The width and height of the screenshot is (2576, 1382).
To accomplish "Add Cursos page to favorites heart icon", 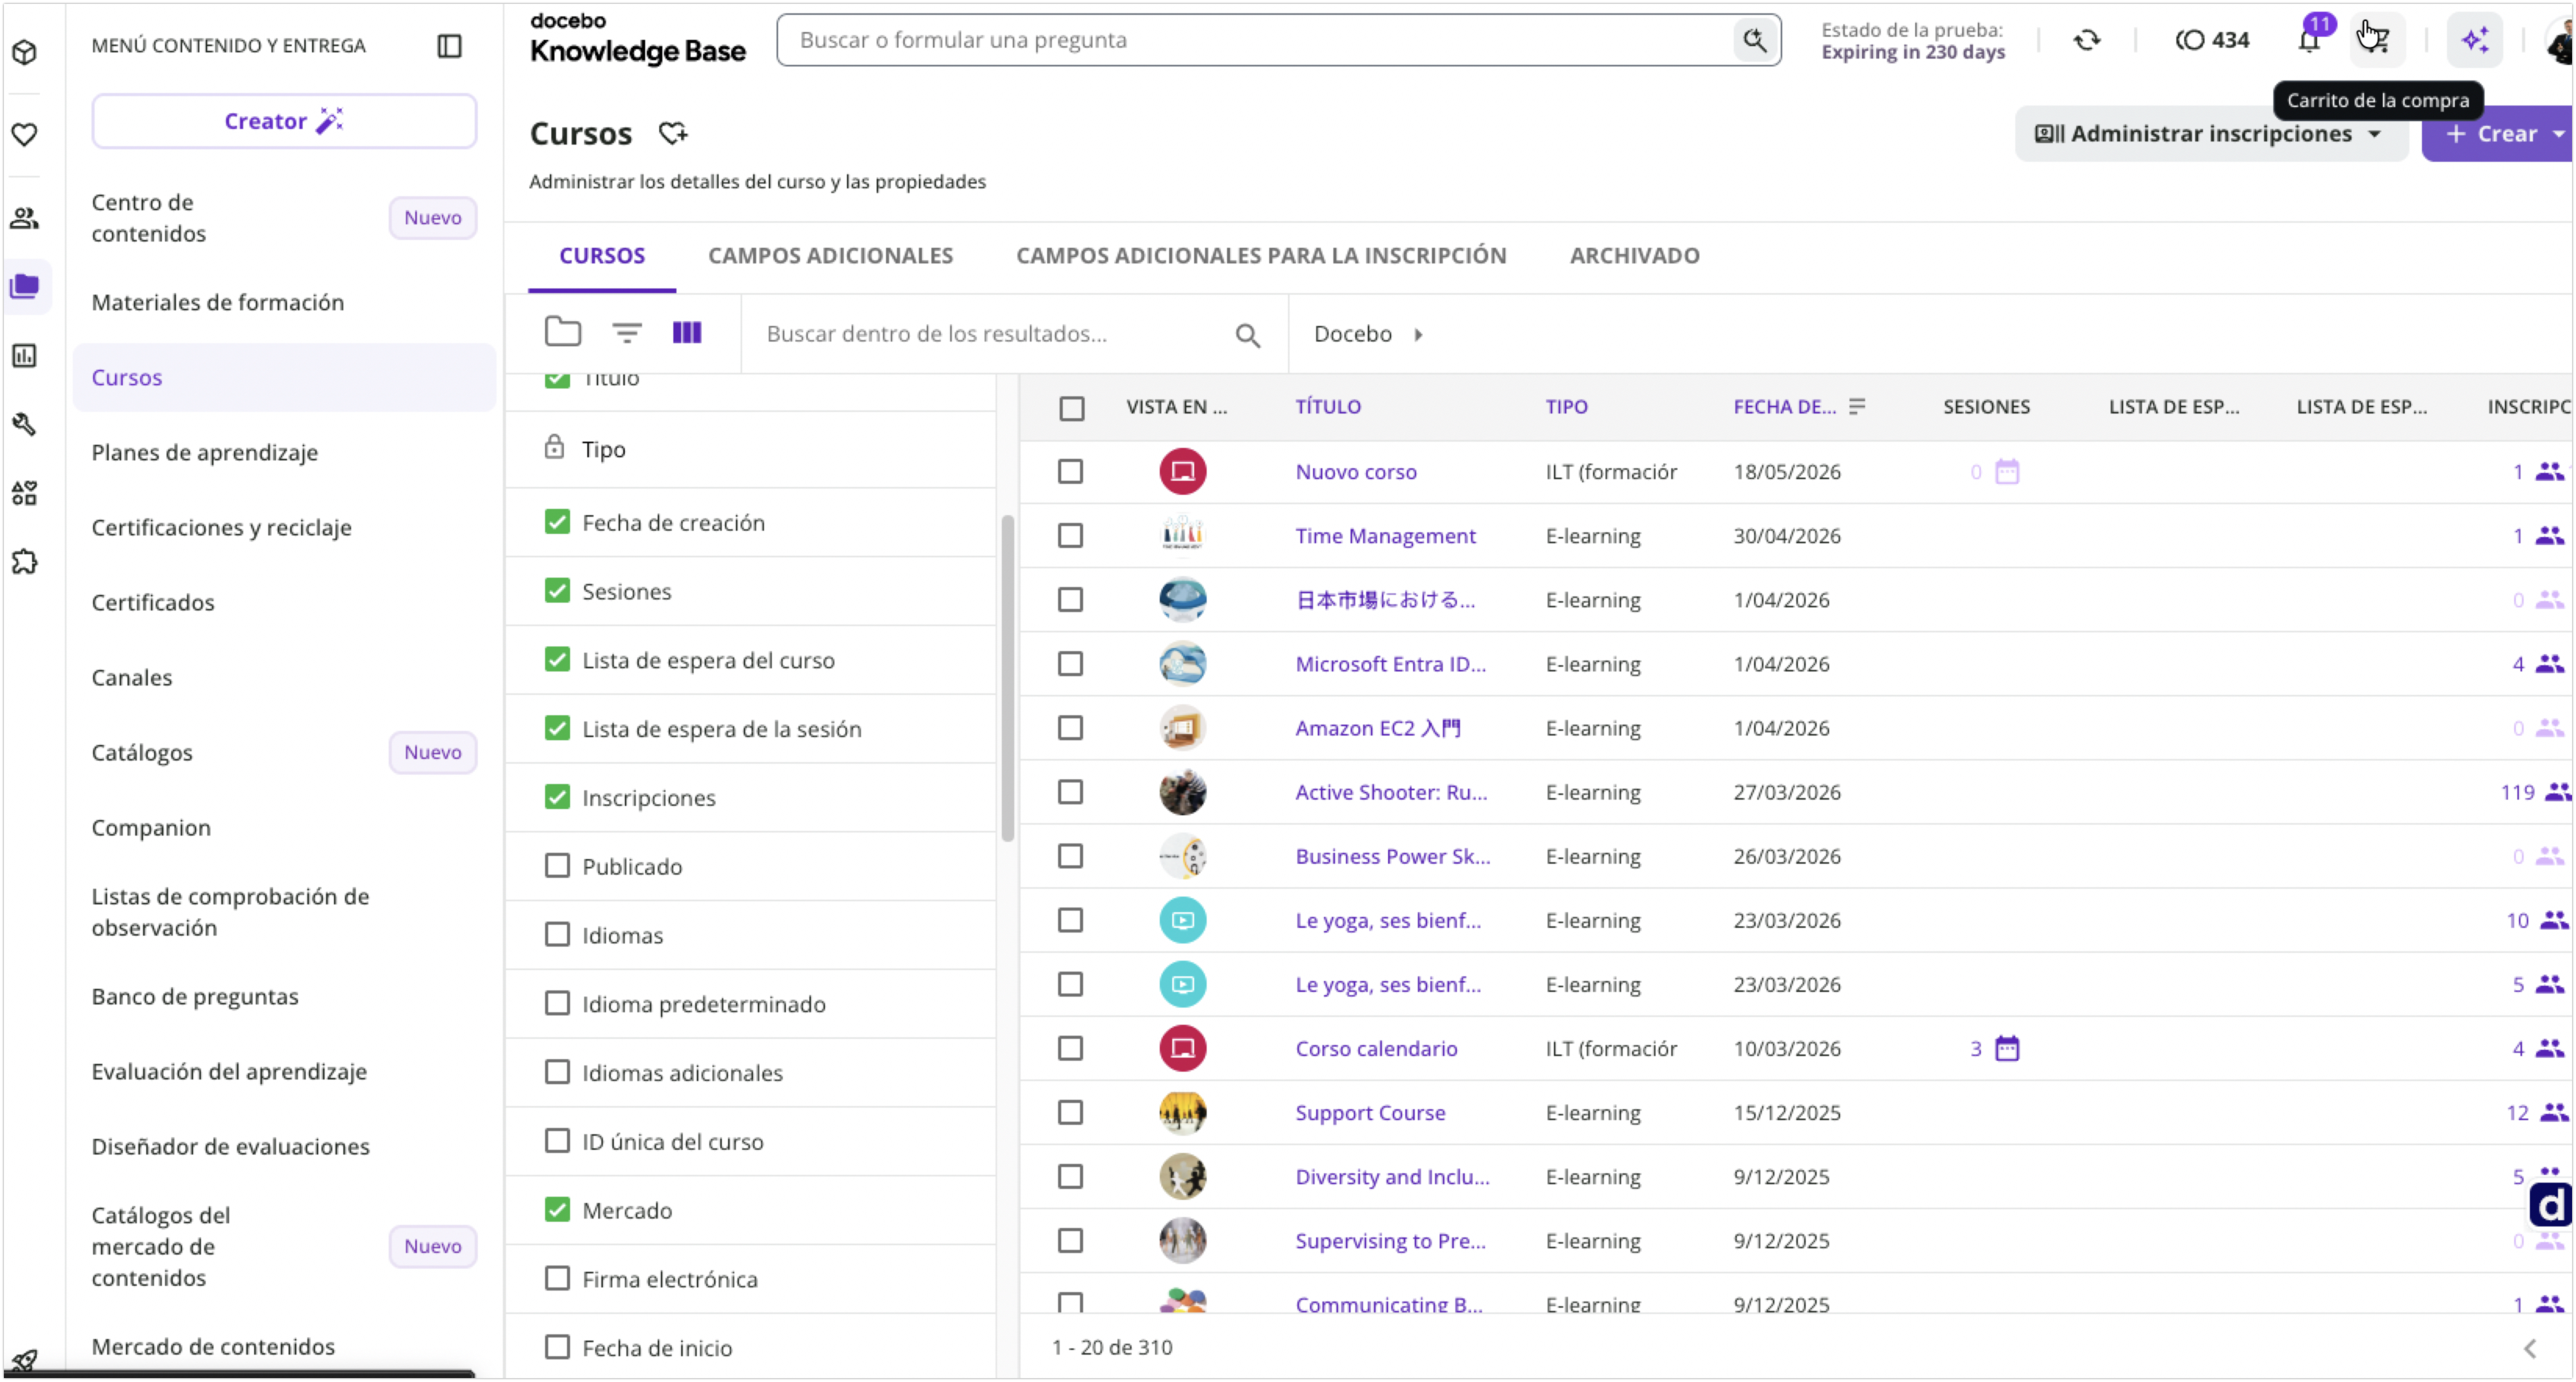I will click(x=673, y=133).
